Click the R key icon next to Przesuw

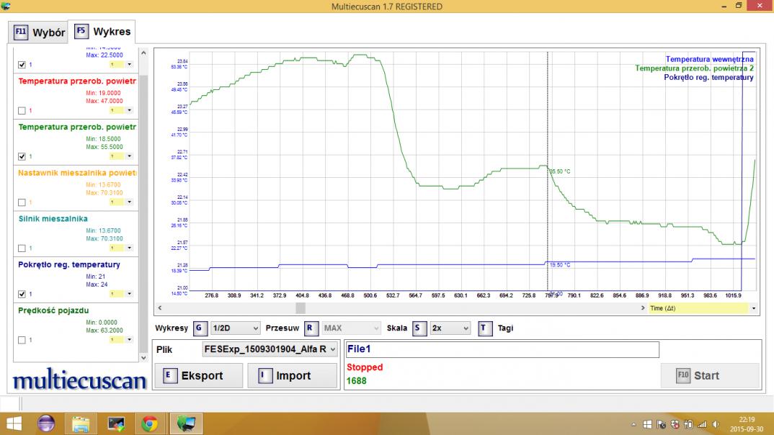pyautogui.click(x=311, y=328)
